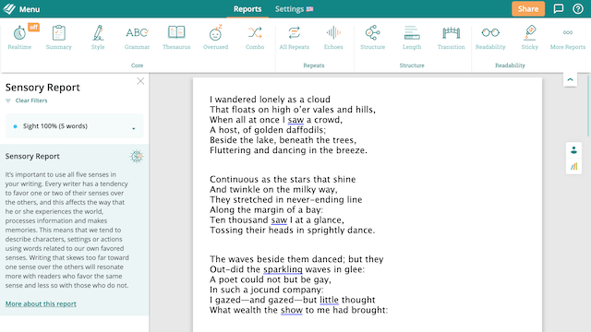This screenshot has height=332, width=591.
Task: Click Clear Filters link
Action: click(31, 101)
